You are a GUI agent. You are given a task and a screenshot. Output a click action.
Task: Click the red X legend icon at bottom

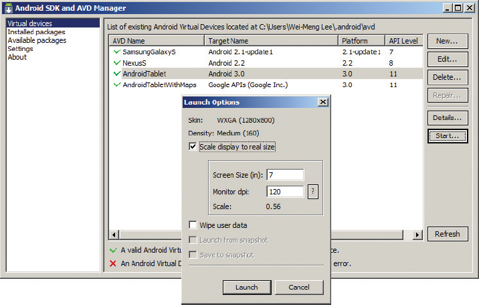pyautogui.click(x=112, y=263)
